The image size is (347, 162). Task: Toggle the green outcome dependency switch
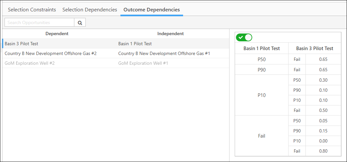[244, 37]
